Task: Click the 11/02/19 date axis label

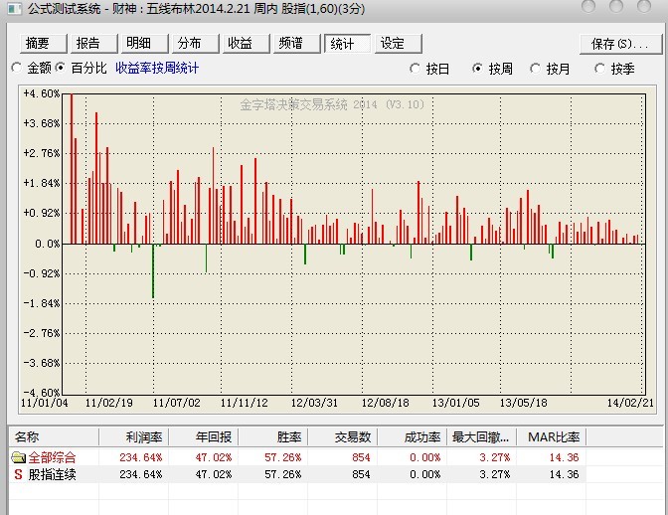Action: (x=109, y=403)
